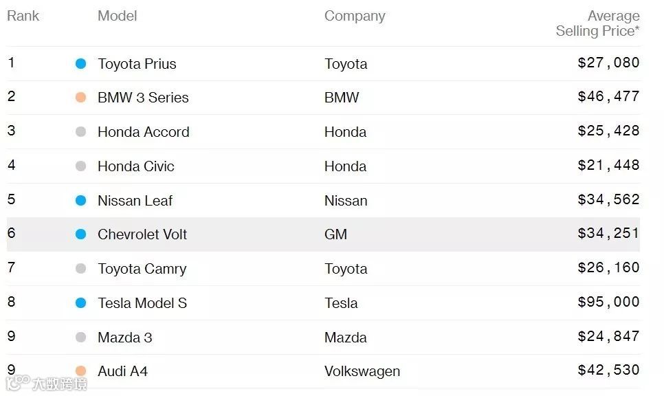Click the gray dot beside Mazda 3
This screenshot has width=664, height=396.
coord(80,338)
